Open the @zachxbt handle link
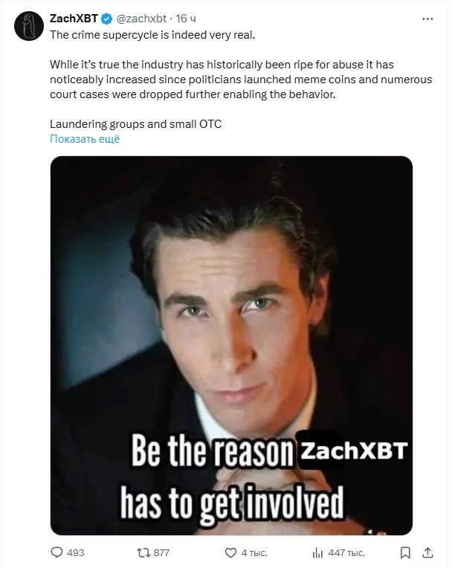 [x=141, y=19]
